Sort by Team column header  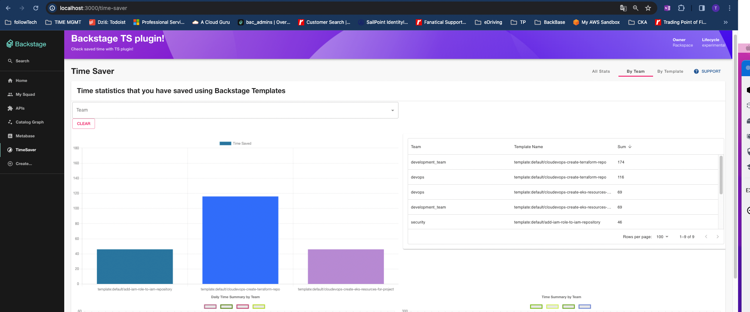tap(416, 147)
